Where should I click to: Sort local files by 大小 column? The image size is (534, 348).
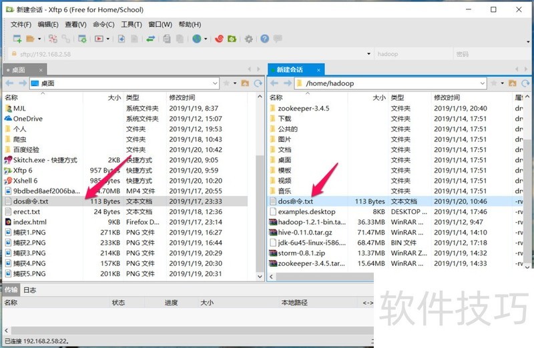tap(114, 97)
